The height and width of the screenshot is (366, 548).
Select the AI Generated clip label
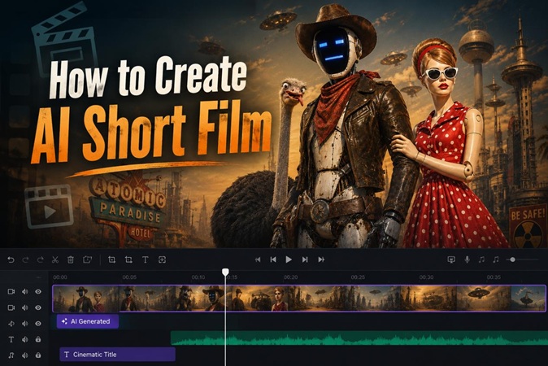(x=88, y=321)
